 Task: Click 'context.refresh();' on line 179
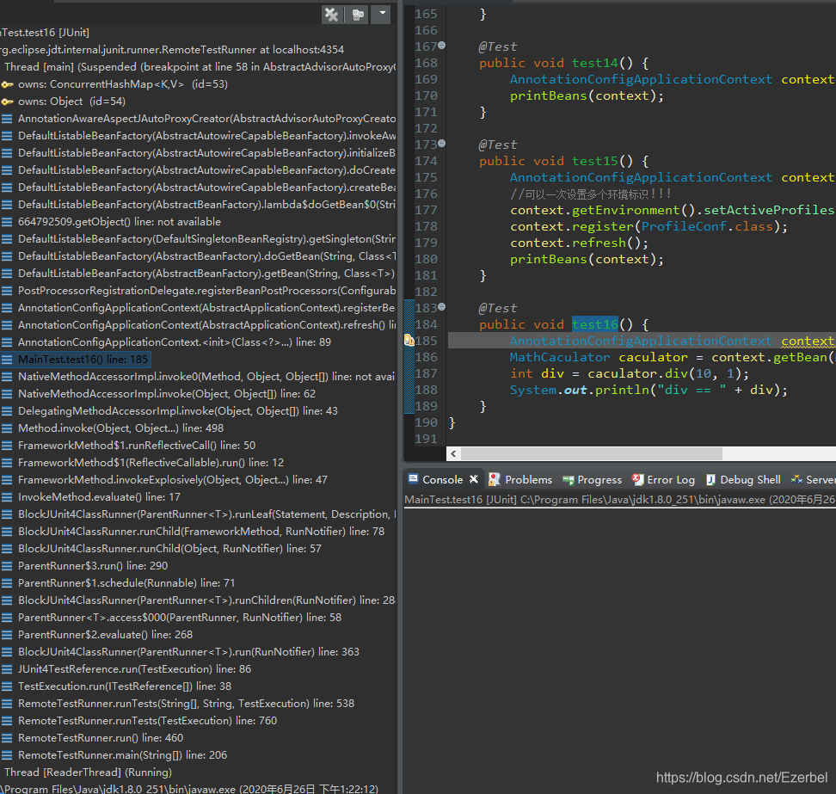point(579,243)
